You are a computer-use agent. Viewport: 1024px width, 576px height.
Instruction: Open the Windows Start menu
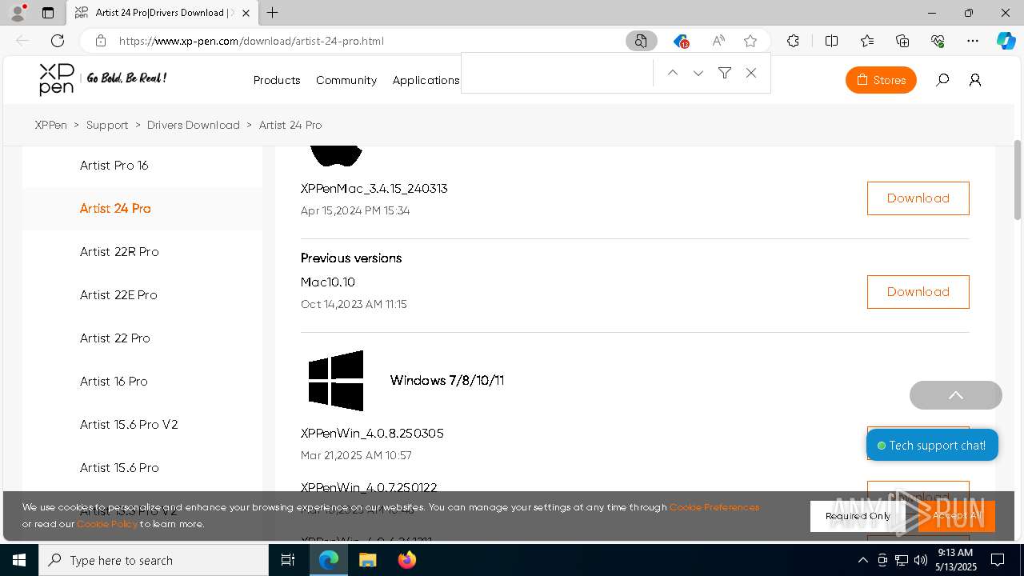[x=19, y=561]
